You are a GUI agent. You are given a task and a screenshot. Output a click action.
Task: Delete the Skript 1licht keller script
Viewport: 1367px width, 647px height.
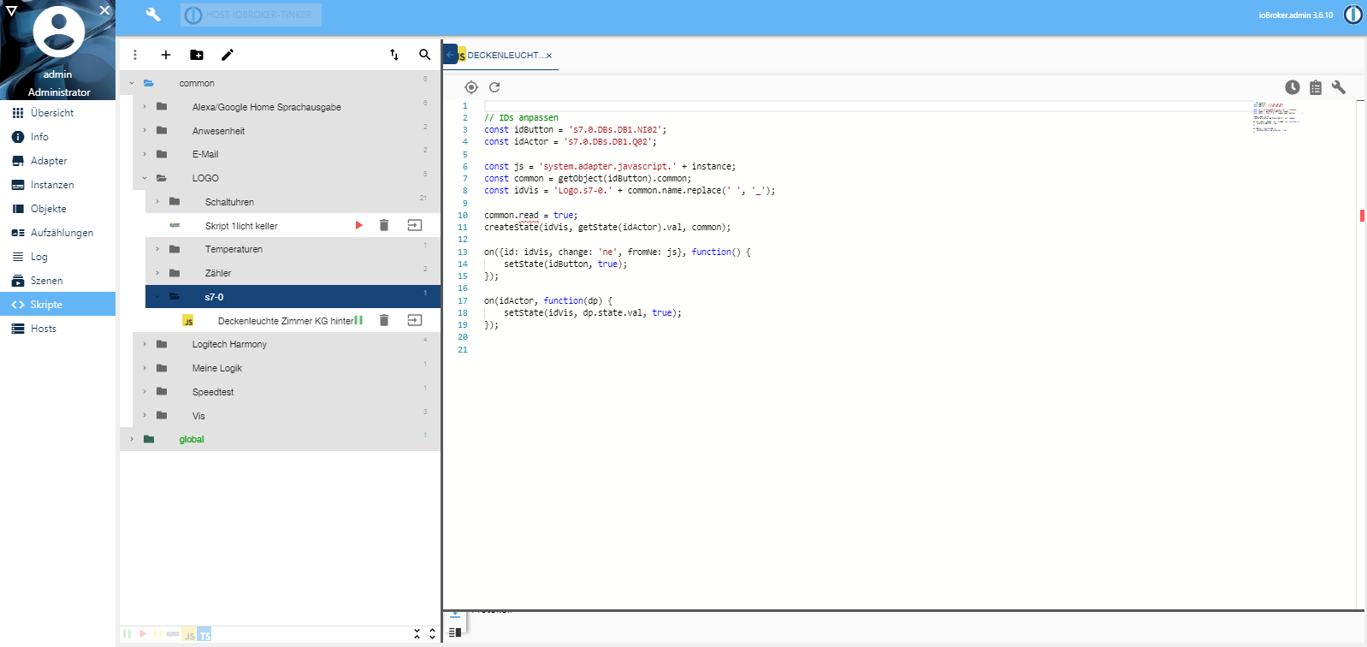pos(384,225)
